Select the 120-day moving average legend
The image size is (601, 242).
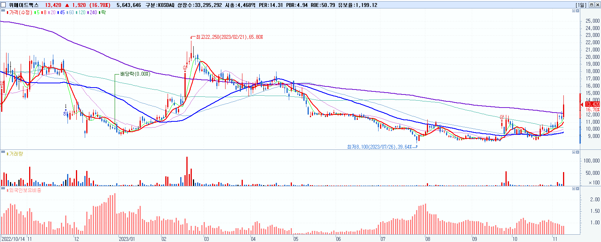coord(81,12)
